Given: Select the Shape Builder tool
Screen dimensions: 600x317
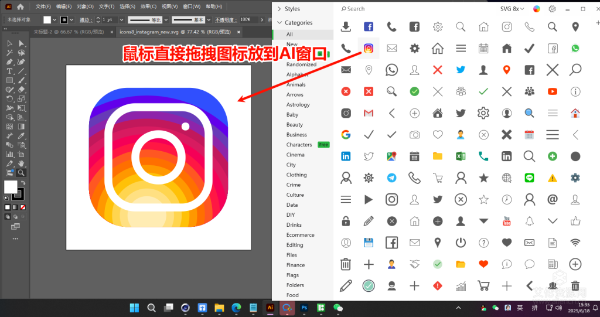Looking at the screenshot, I should pyautogui.click(x=9, y=118).
